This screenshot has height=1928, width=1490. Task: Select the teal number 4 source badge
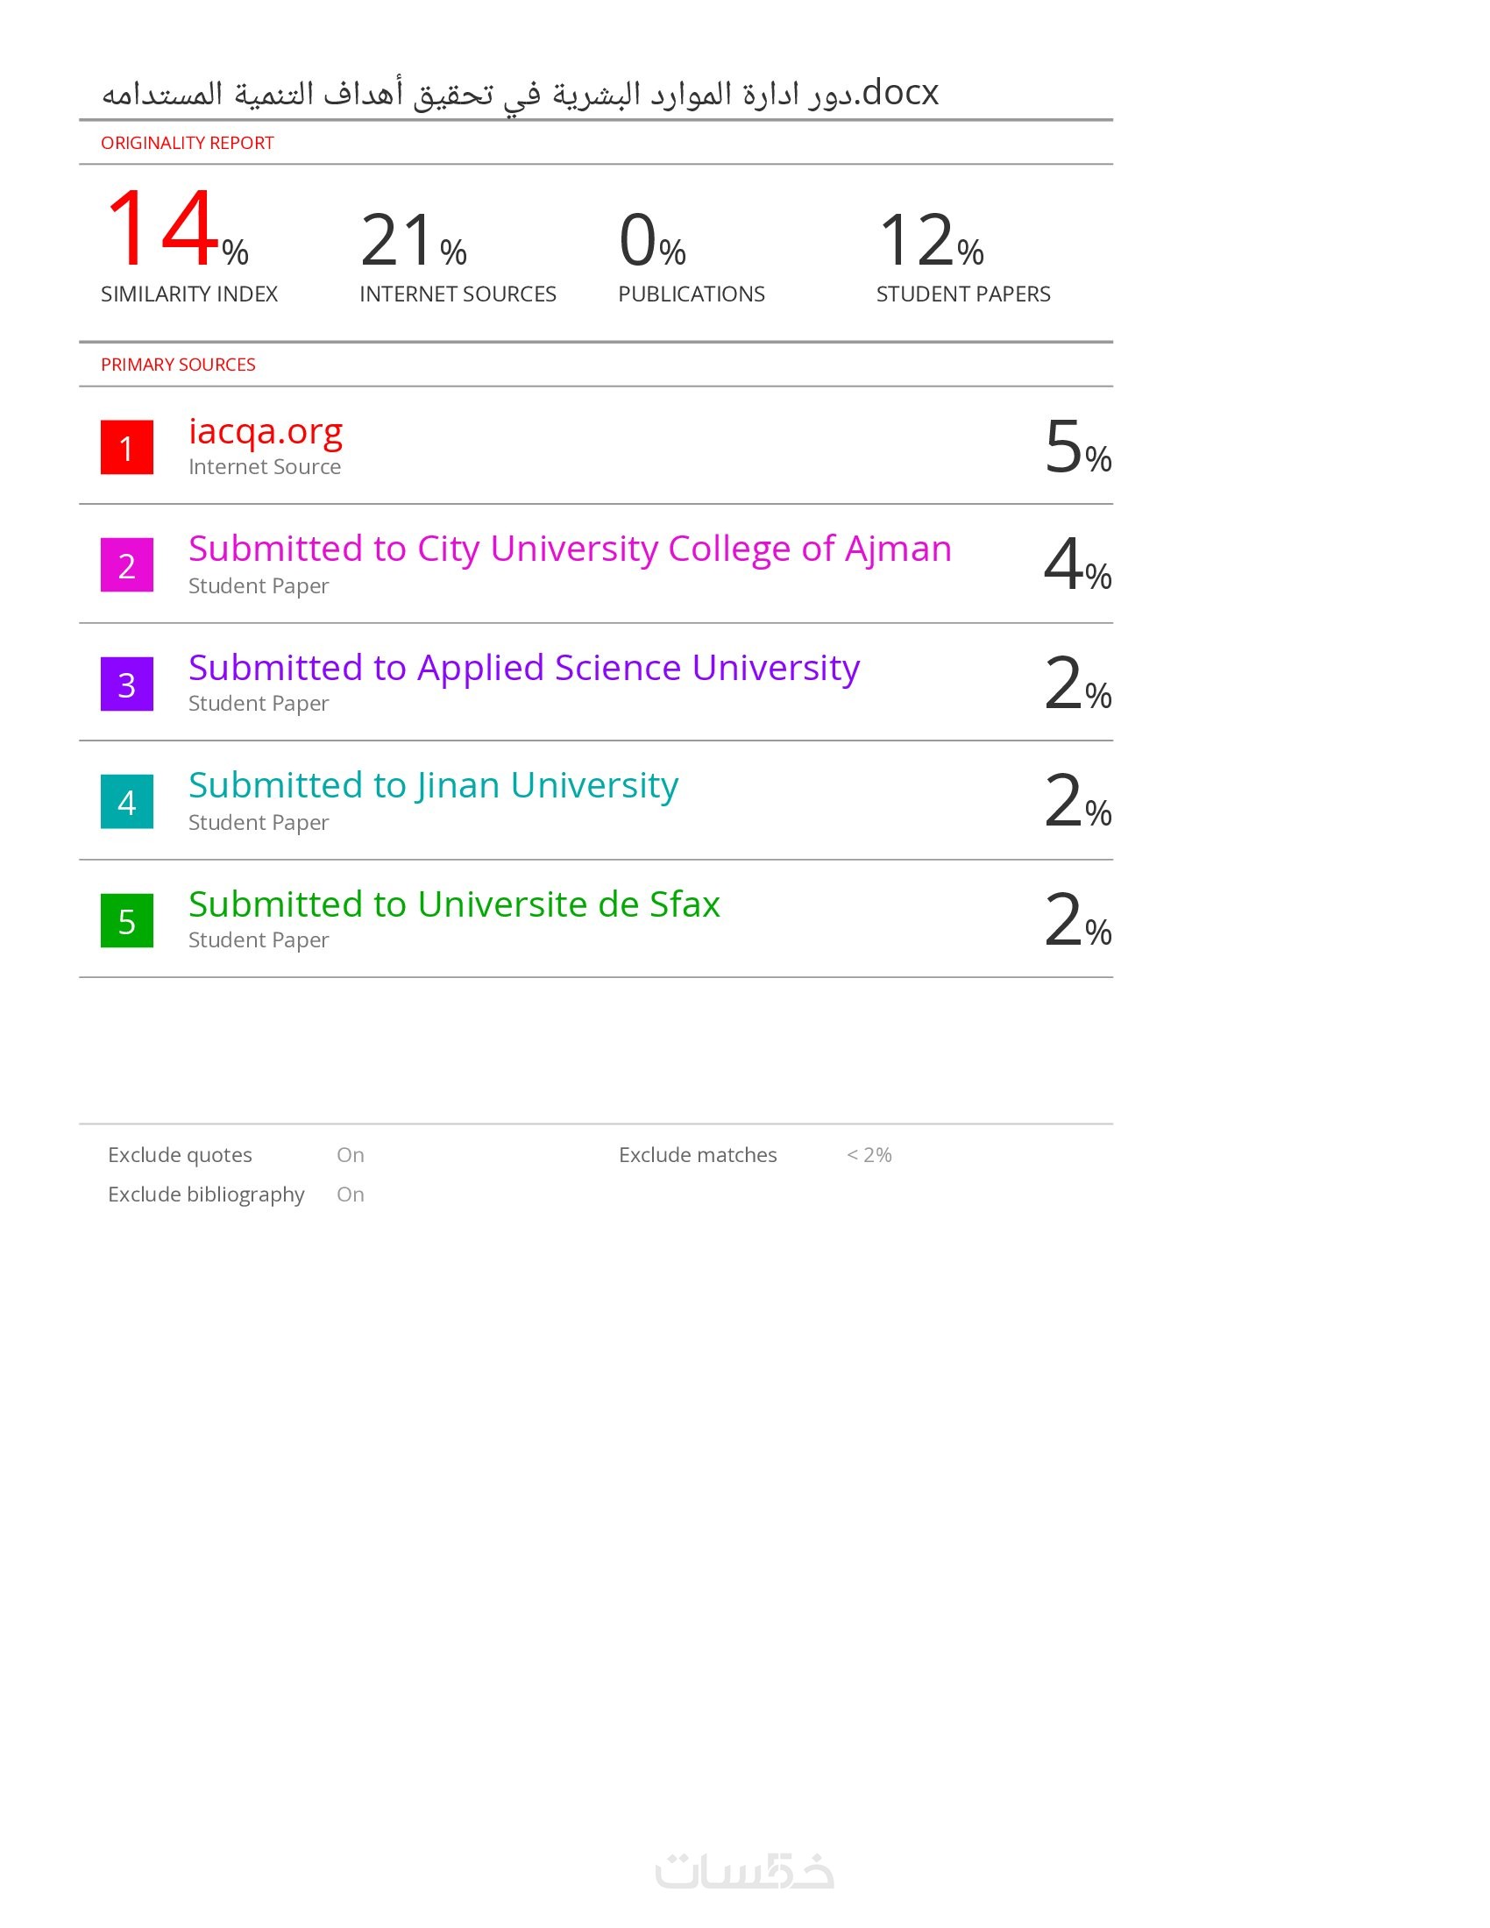pos(126,802)
